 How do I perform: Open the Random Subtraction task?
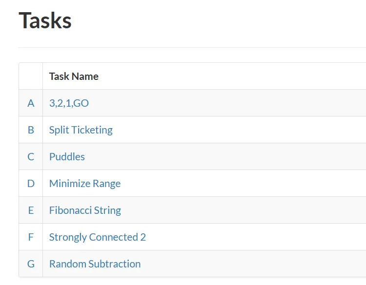coord(95,264)
